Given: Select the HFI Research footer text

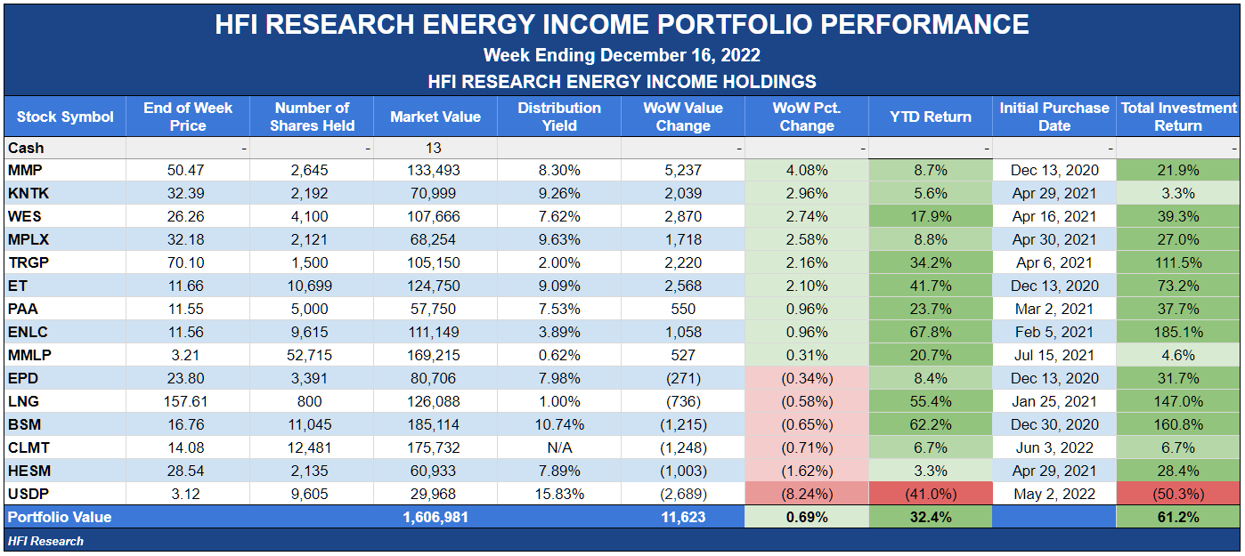Looking at the screenshot, I should (45, 541).
